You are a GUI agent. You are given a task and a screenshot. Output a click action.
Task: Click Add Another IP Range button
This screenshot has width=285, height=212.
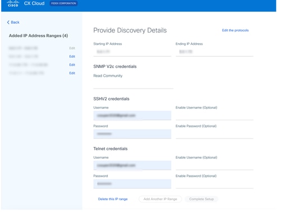point(160,199)
